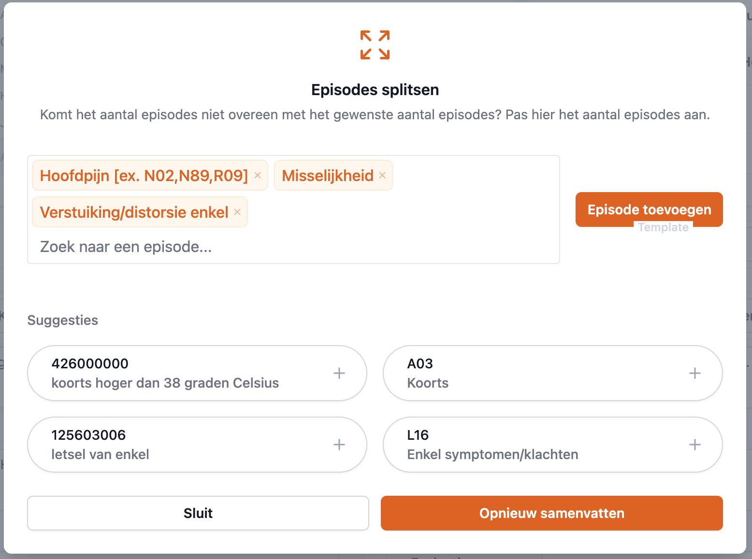Remove the Verstuiking/distorsie enkel tag
Viewport: 752px width, 559px height.
pyautogui.click(x=237, y=212)
